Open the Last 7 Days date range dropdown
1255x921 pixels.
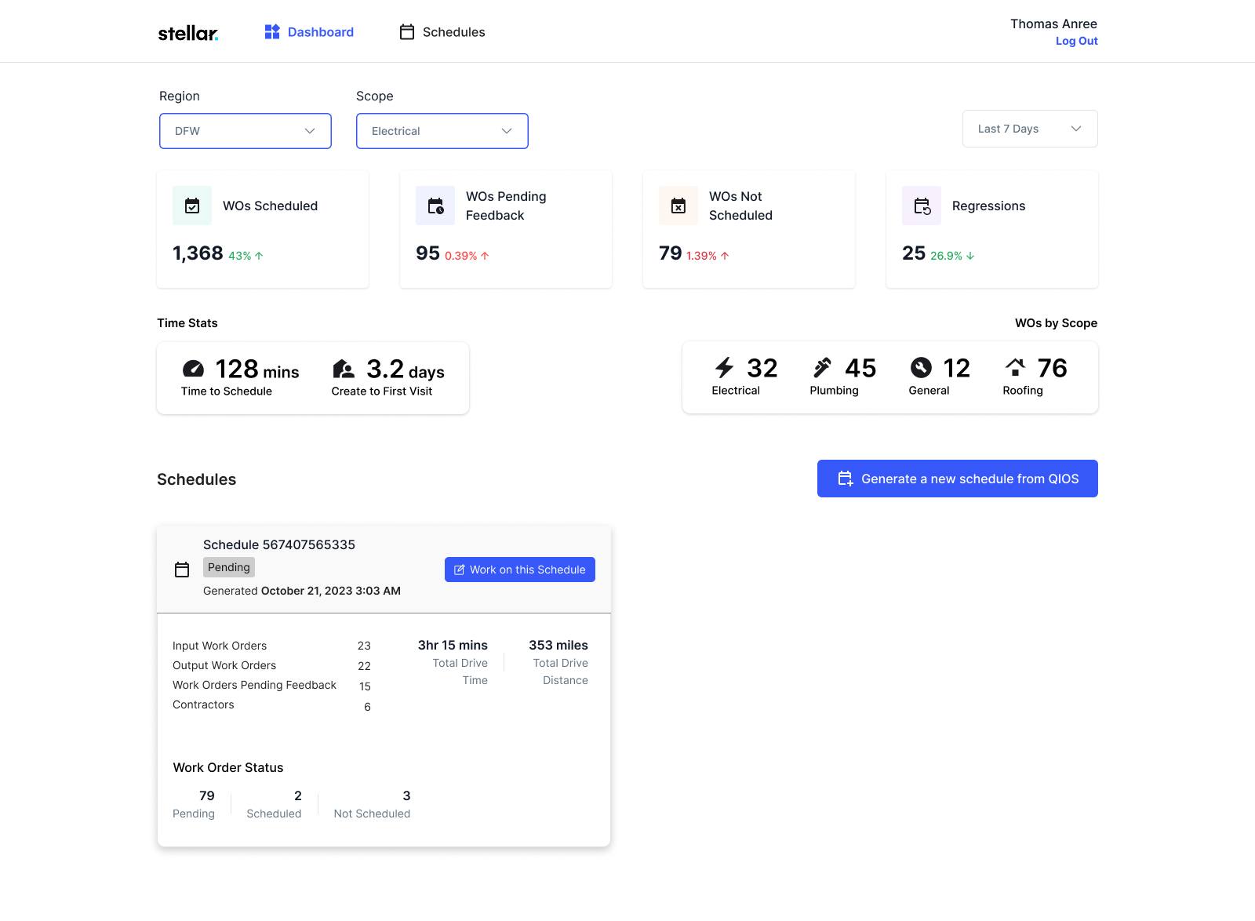pyautogui.click(x=1029, y=129)
